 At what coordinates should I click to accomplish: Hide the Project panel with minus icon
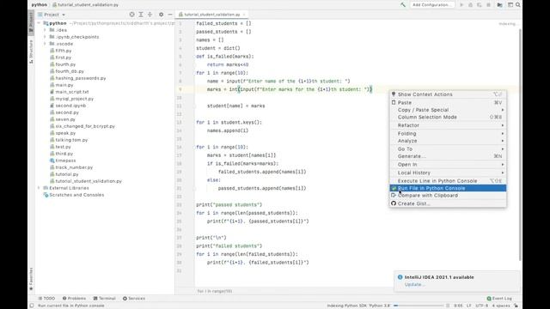pos(170,15)
